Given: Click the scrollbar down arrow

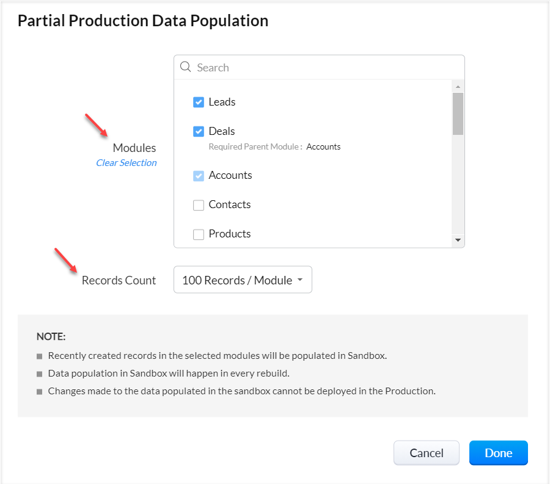Looking at the screenshot, I should [458, 240].
